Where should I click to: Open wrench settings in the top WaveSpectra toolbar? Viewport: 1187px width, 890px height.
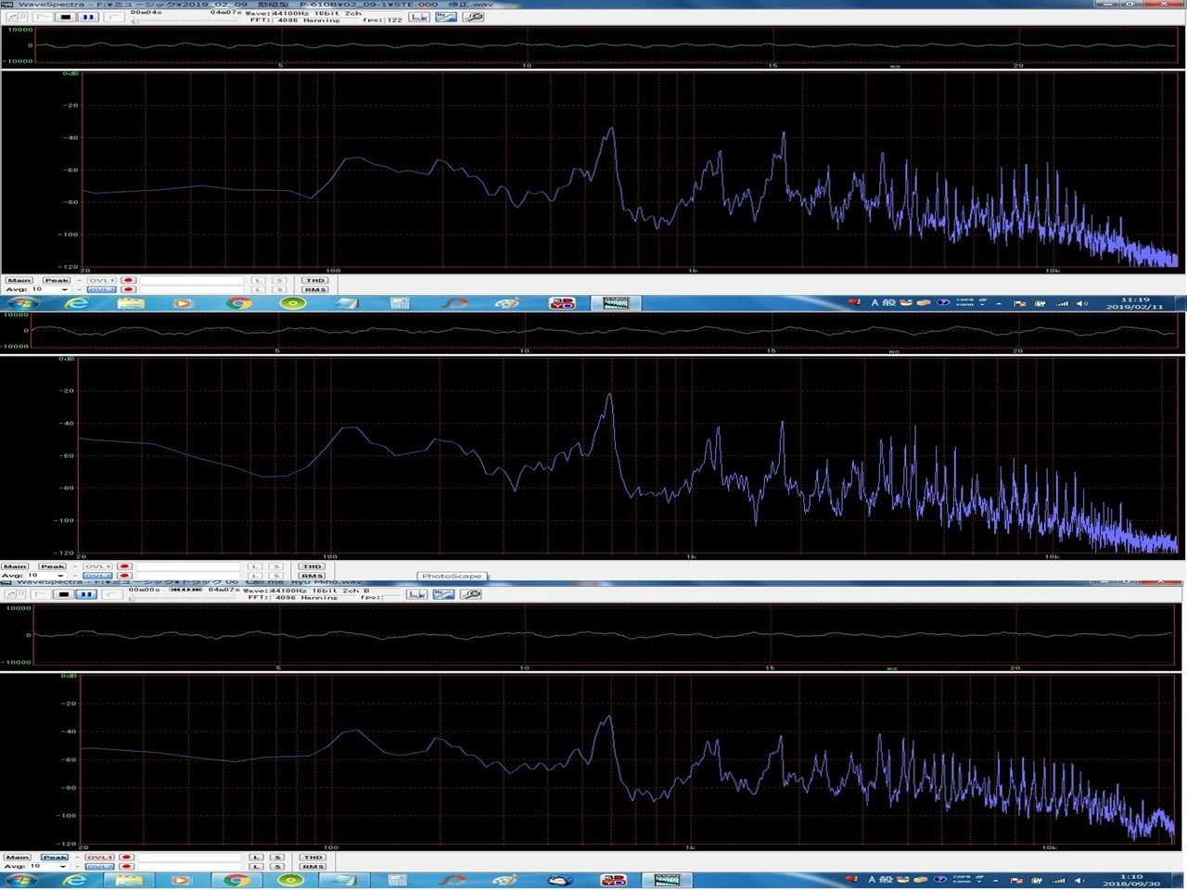tap(473, 17)
